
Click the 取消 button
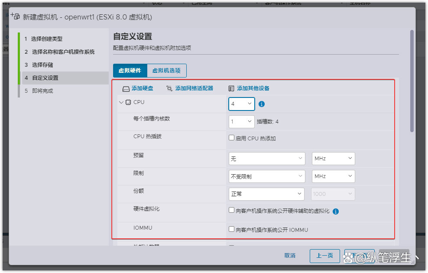pyautogui.click(x=290, y=256)
